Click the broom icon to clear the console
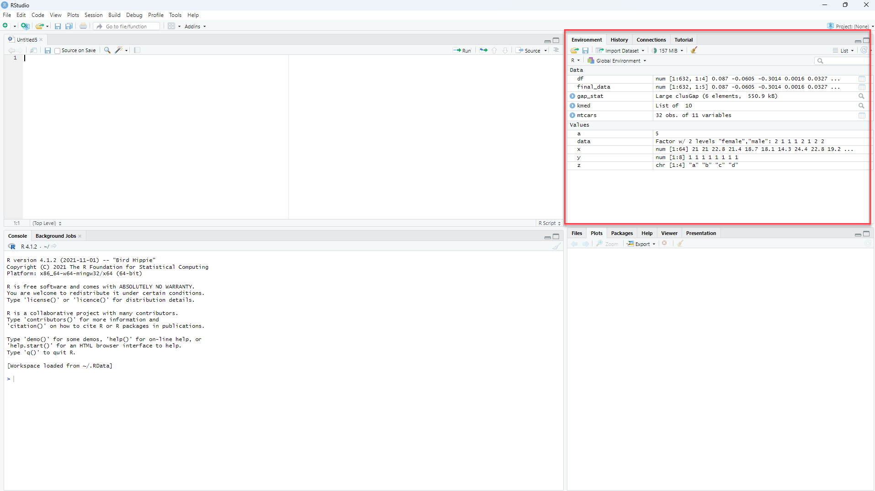This screenshot has width=875, height=491. pos(556,246)
